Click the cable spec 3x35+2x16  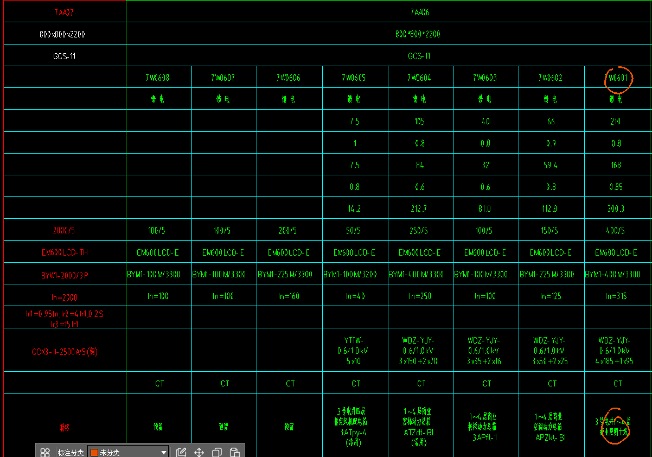pyautogui.click(x=484, y=361)
